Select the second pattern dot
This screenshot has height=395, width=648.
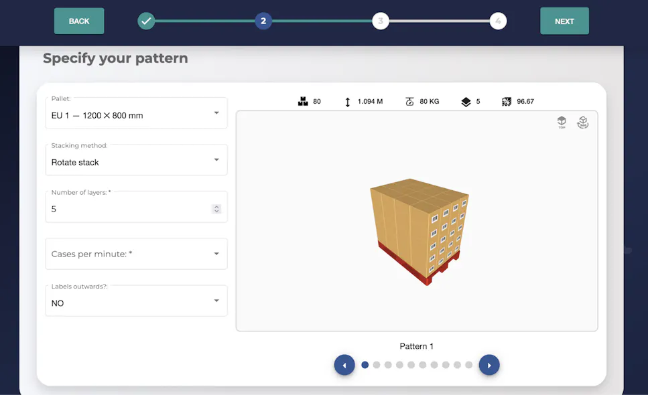[377, 365]
